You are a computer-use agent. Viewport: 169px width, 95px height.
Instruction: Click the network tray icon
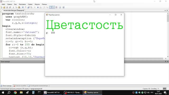click(x=145, y=93)
